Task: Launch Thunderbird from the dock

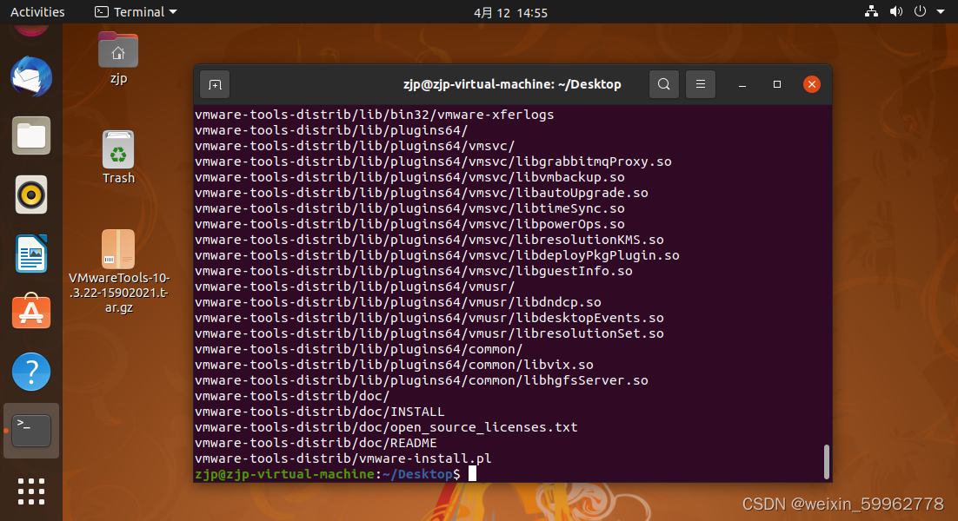Action: (31, 77)
